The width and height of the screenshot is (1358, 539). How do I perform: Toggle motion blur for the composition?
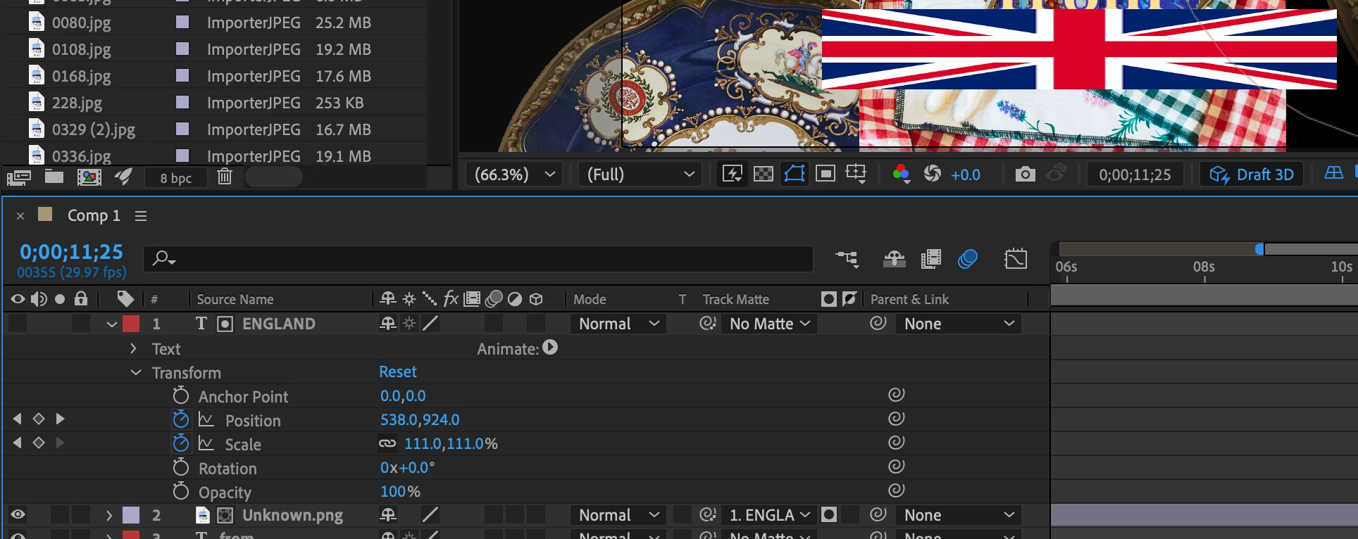point(968,259)
